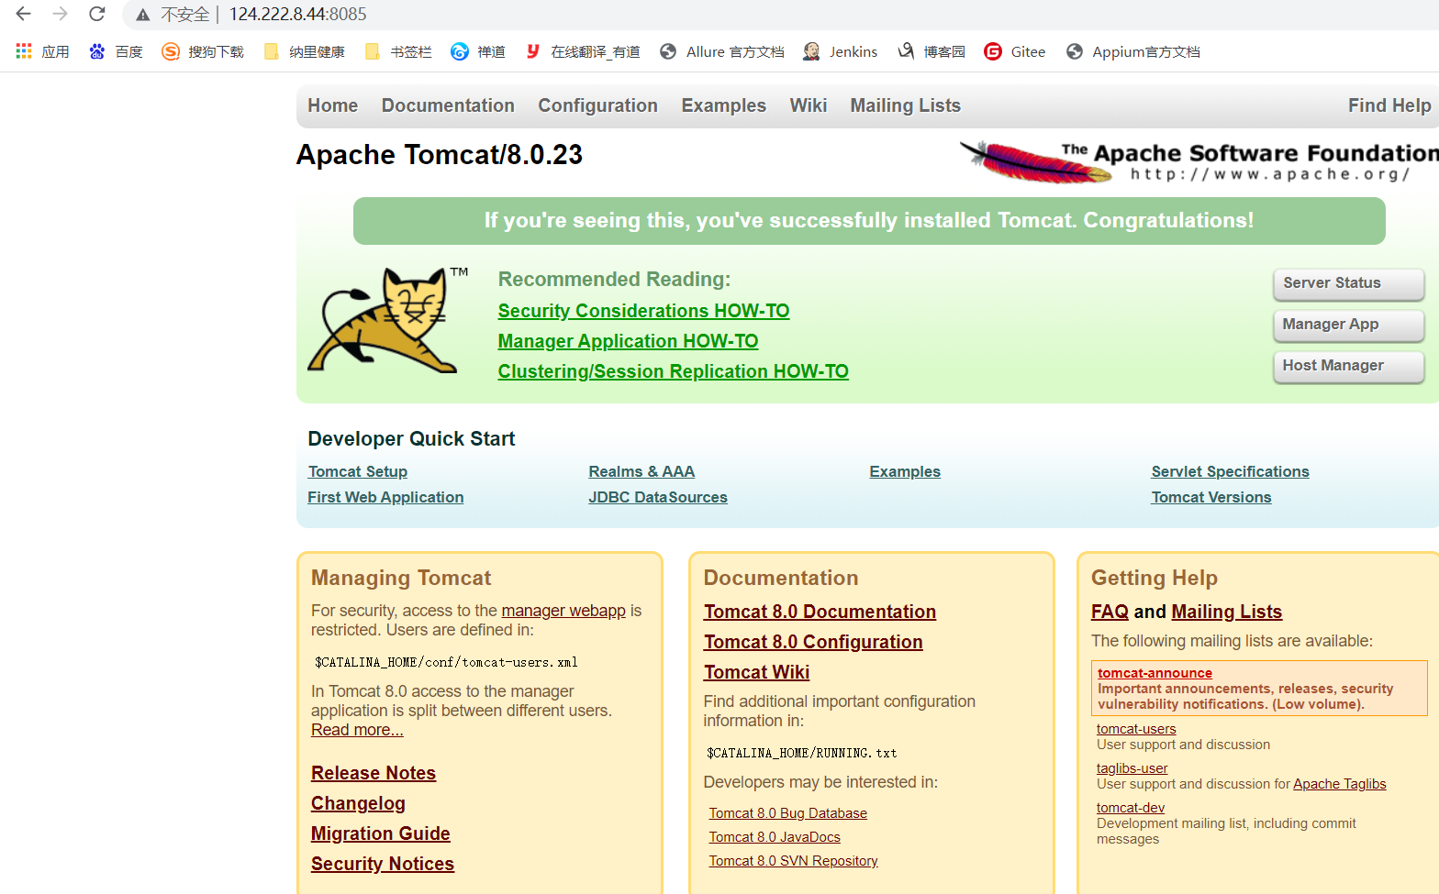Click the Manager App button
The height and width of the screenshot is (894, 1439).
click(1348, 325)
